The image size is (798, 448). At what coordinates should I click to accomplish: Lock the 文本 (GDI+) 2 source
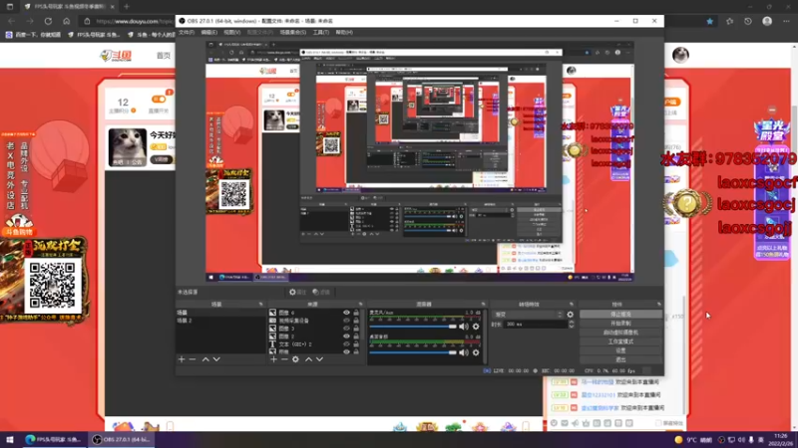[x=356, y=343]
